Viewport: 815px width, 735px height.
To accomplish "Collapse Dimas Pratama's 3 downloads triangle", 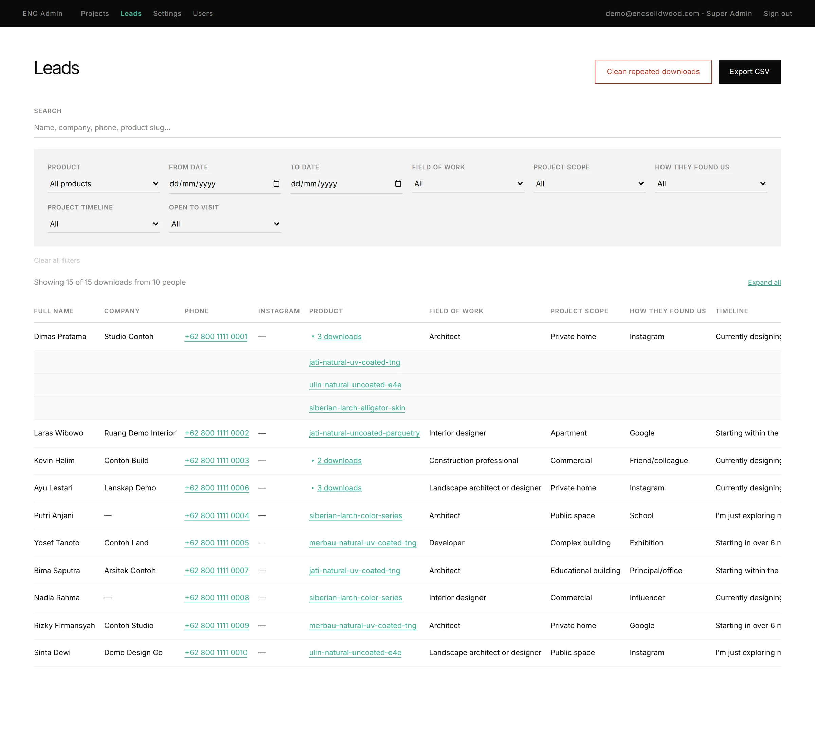I will tap(313, 337).
